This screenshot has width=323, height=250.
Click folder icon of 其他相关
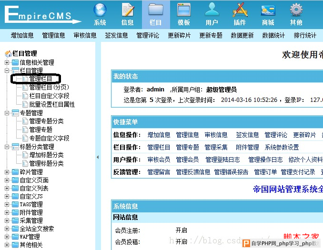point(15,245)
